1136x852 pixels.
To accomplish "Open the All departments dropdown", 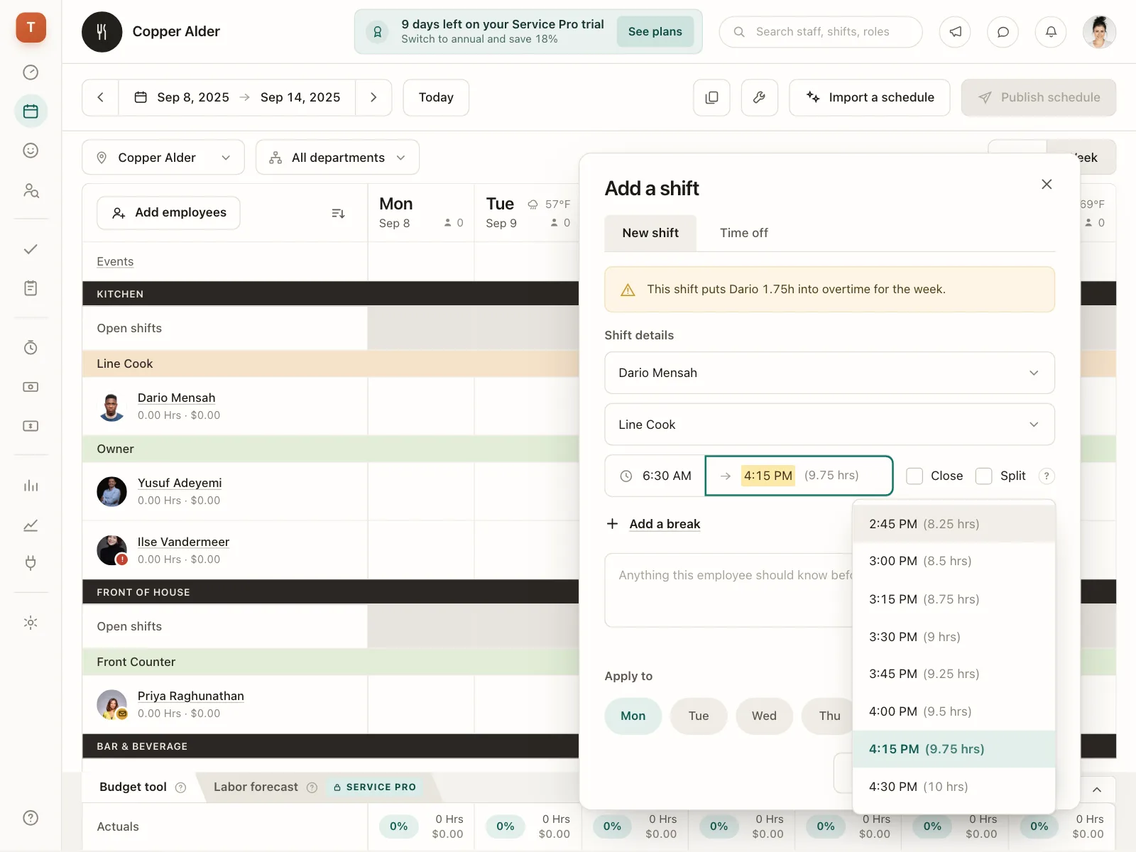I will (x=337, y=158).
